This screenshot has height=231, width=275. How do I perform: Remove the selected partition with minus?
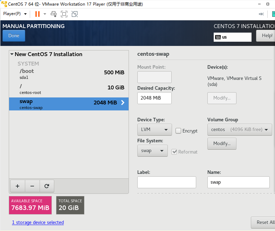click(x=32, y=186)
